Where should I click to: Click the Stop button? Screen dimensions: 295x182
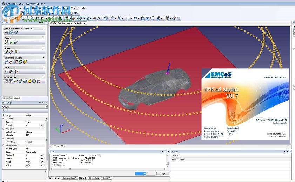162,174
